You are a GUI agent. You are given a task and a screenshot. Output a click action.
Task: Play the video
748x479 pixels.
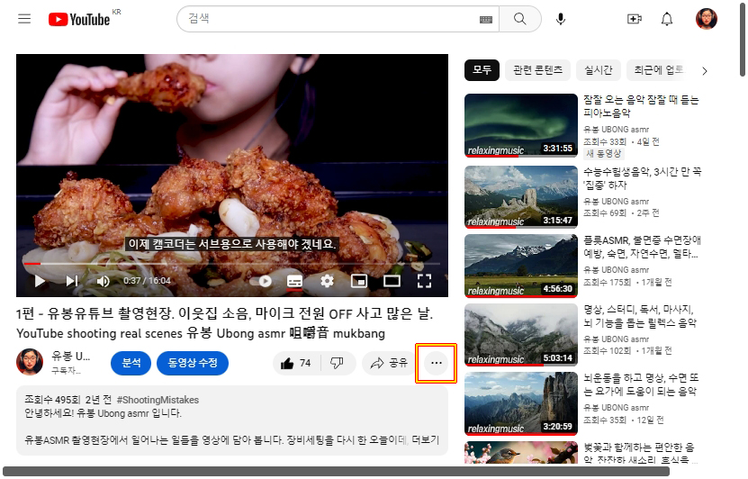pos(41,281)
